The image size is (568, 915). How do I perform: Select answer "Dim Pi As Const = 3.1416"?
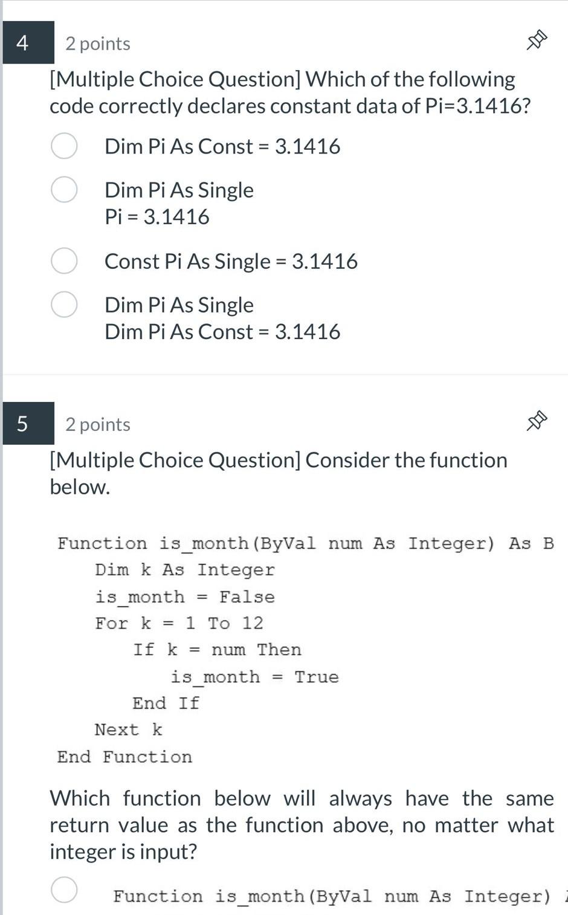63,145
